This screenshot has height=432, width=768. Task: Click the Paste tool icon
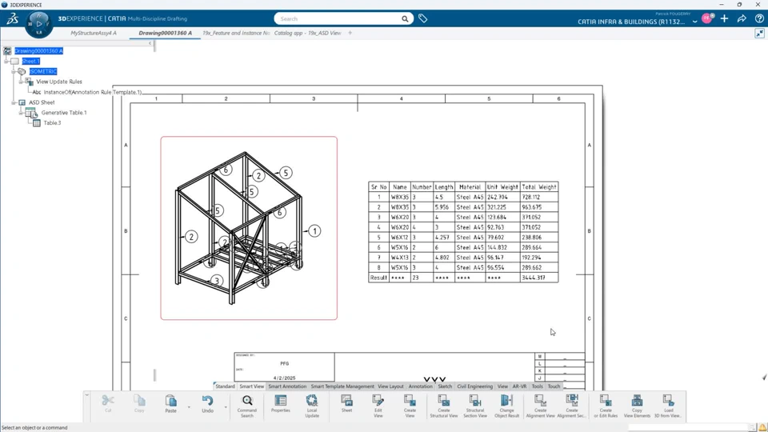tap(170, 401)
